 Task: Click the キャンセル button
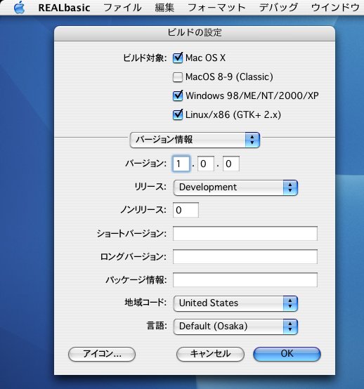[210, 354]
